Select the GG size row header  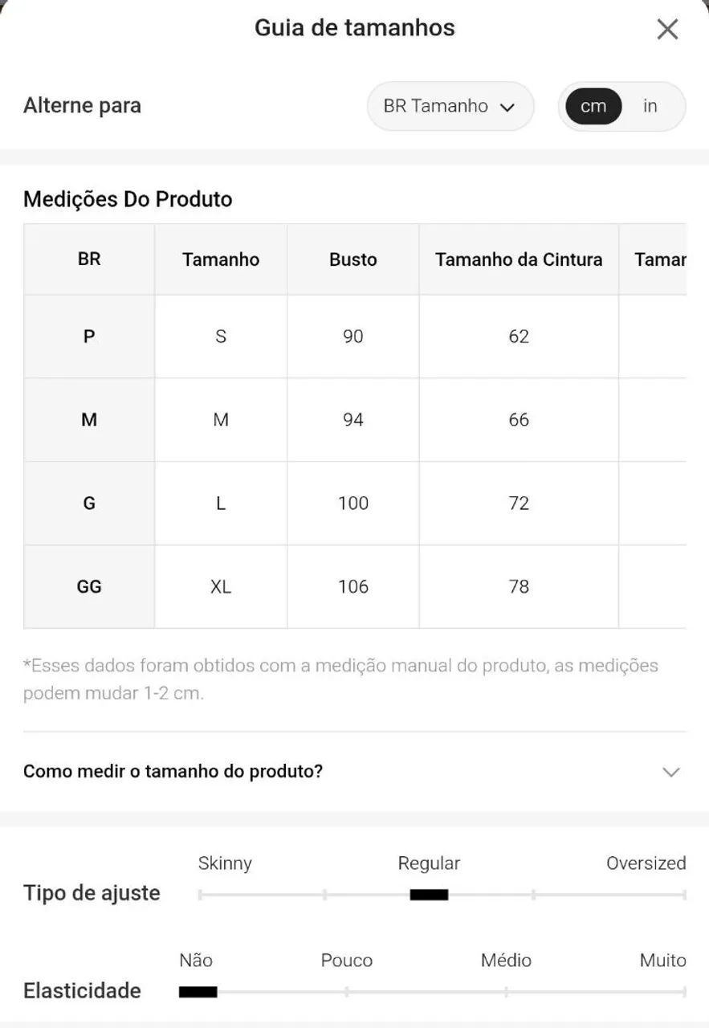[89, 587]
